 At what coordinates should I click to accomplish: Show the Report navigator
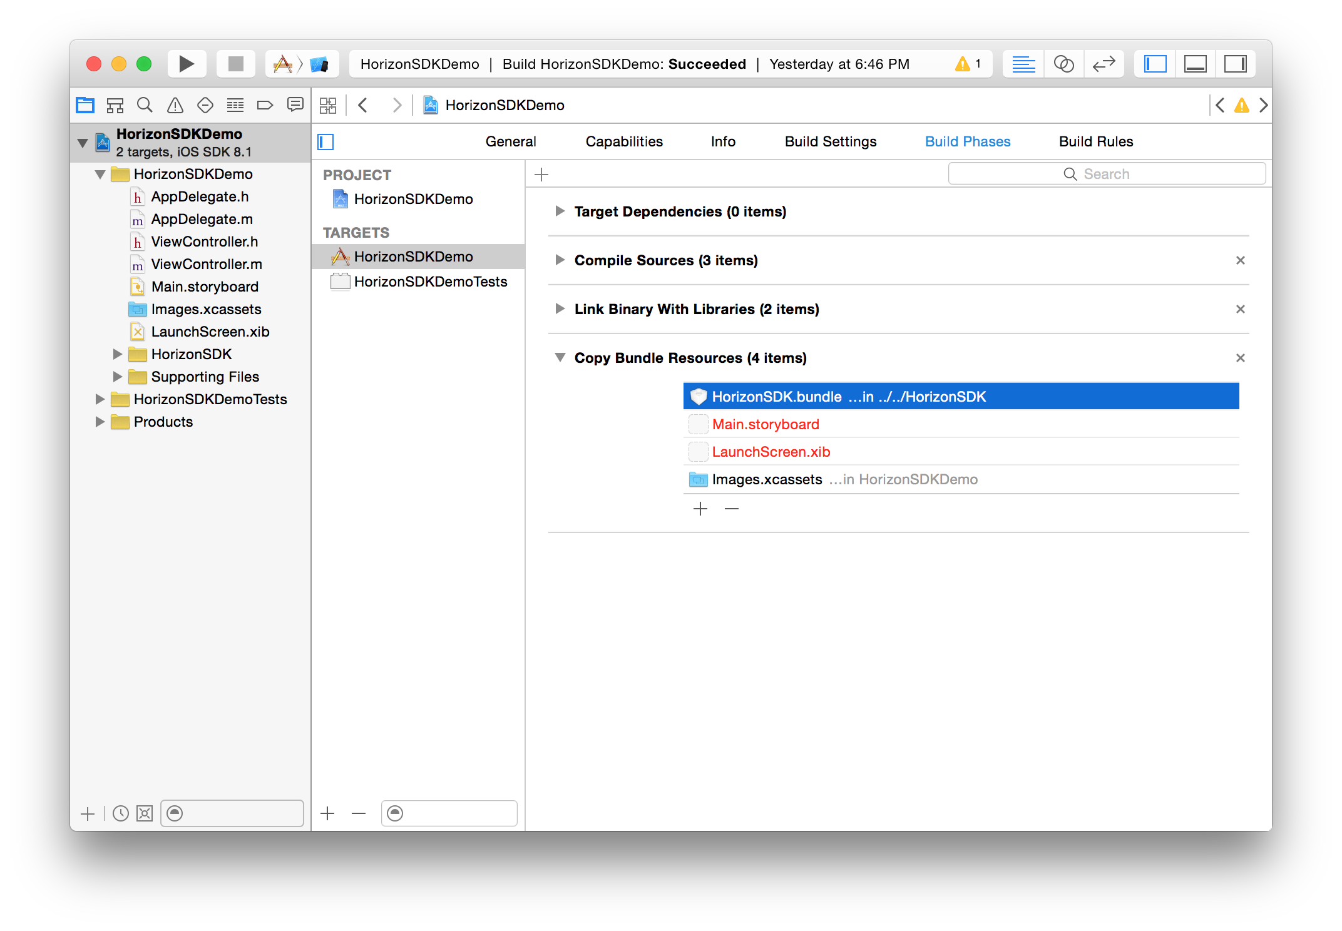coord(295,105)
